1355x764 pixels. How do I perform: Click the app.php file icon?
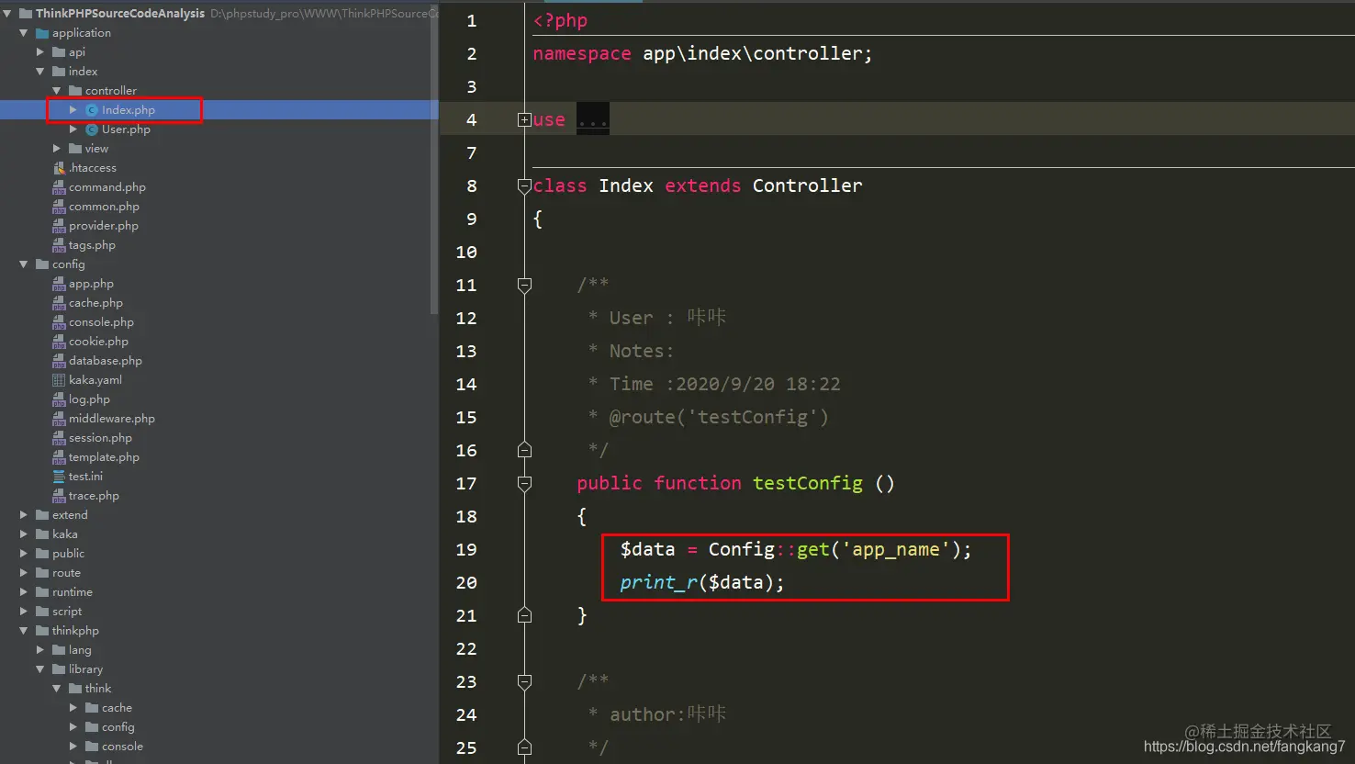pyautogui.click(x=59, y=283)
